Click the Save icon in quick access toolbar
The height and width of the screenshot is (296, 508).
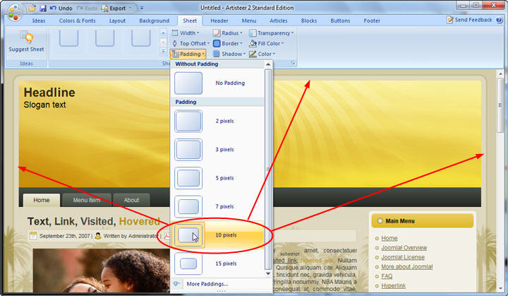pos(43,8)
